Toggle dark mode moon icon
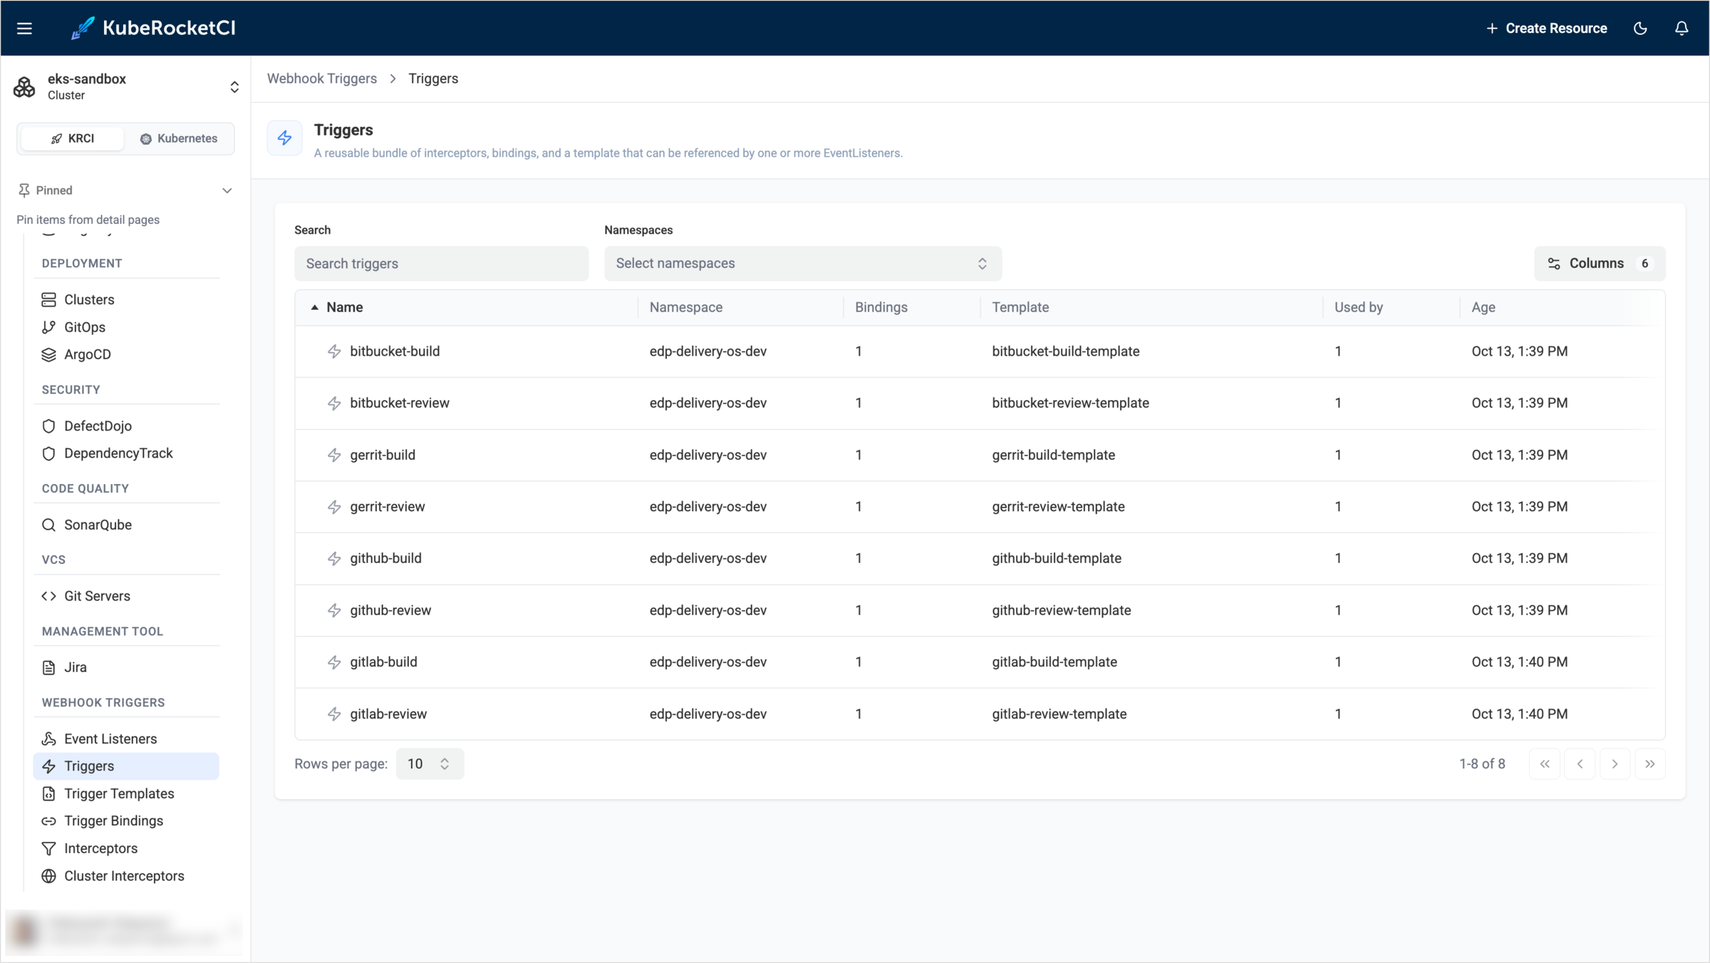The width and height of the screenshot is (1710, 963). click(1640, 29)
